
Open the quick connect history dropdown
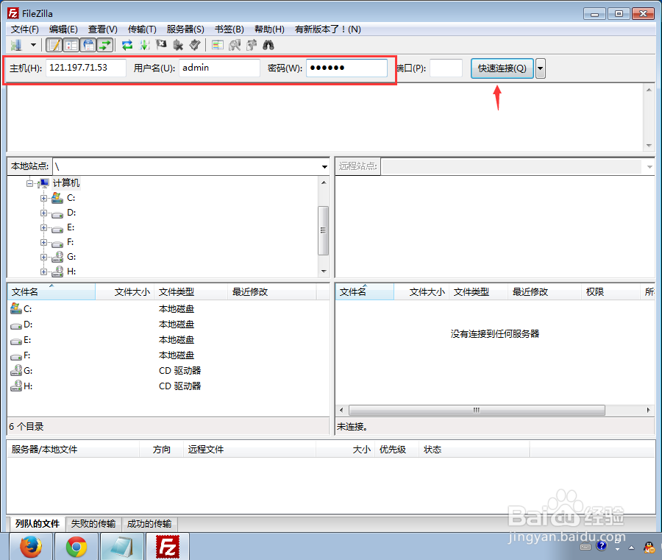pos(541,68)
